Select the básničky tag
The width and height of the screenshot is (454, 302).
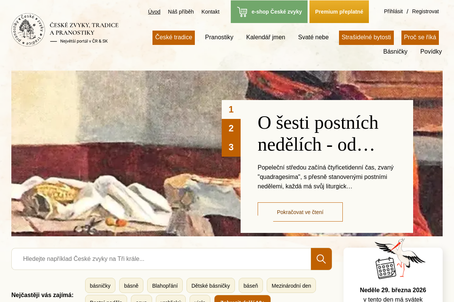tap(100, 286)
